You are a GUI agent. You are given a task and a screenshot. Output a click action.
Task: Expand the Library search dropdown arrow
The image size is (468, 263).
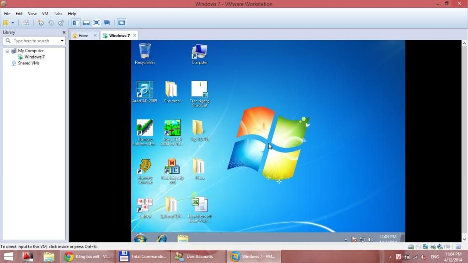(x=62, y=41)
